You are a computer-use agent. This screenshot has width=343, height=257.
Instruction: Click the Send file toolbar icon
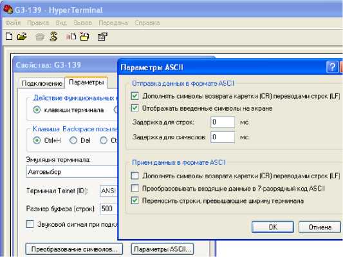pyautogui.click(x=71, y=36)
